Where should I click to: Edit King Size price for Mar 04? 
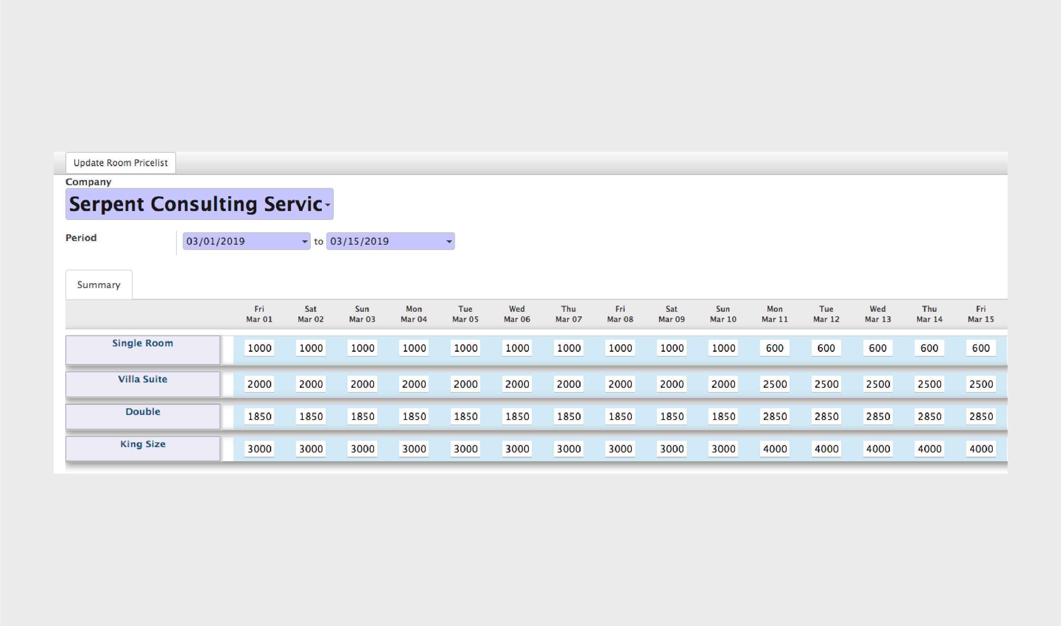(x=414, y=449)
